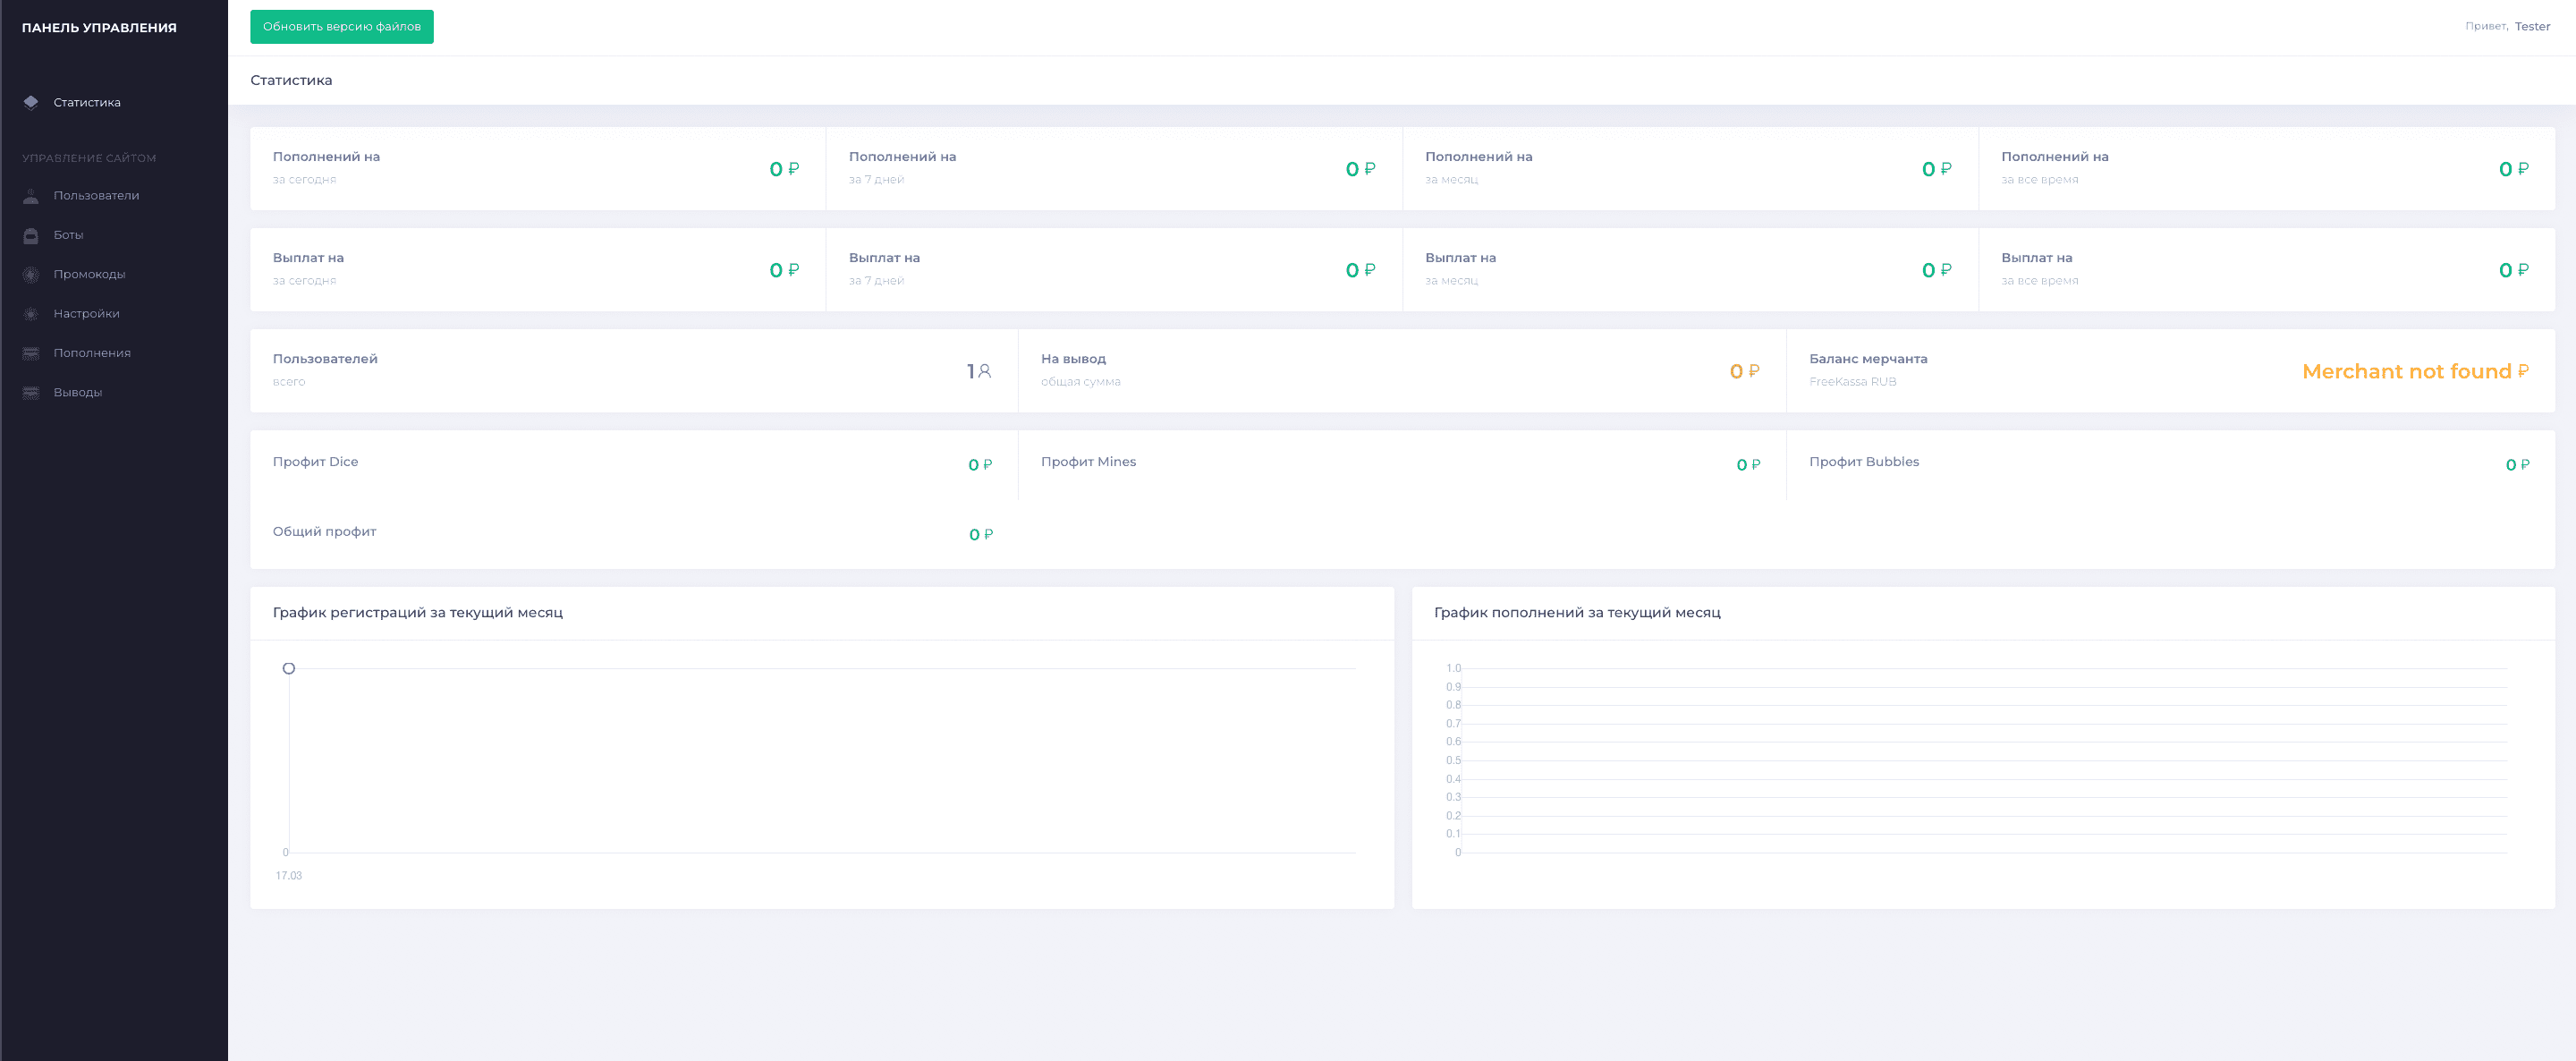Screen dimensions: 2576x1061
Task: Click the 17.03 date label on chart
Action: tap(289, 876)
